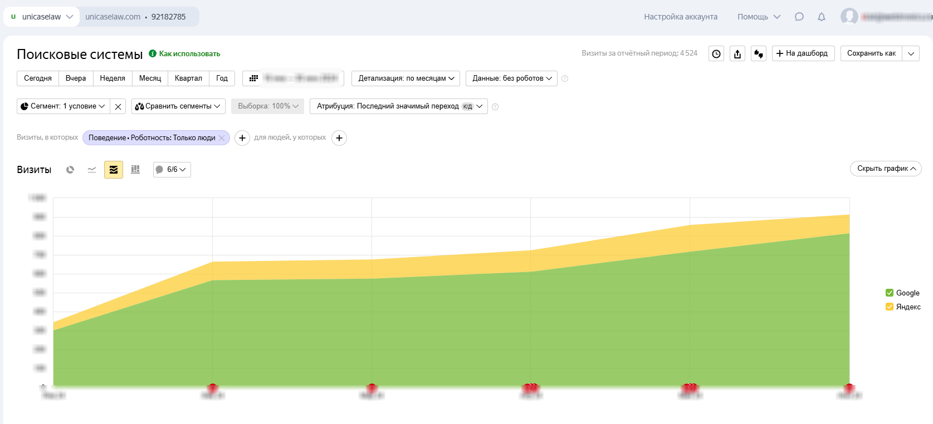The height and width of the screenshot is (424, 933).
Task: Switch to pie chart view
Action: click(70, 170)
